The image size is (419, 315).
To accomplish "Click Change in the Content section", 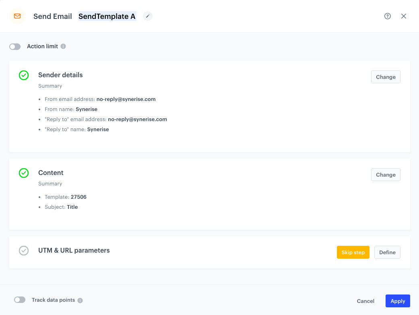I will (x=385, y=175).
